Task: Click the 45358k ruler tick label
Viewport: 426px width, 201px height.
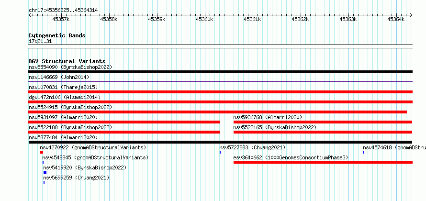Action: click(109, 19)
